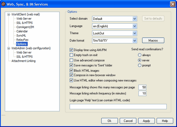
Task: Open the ComAgent/IM tree item
Action: coord(25,27)
